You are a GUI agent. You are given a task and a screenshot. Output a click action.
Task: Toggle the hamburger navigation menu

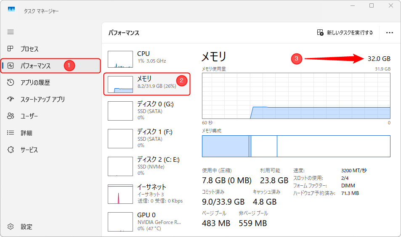[x=11, y=32]
